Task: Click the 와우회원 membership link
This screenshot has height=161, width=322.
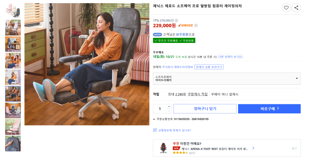Action: click(x=182, y=34)
